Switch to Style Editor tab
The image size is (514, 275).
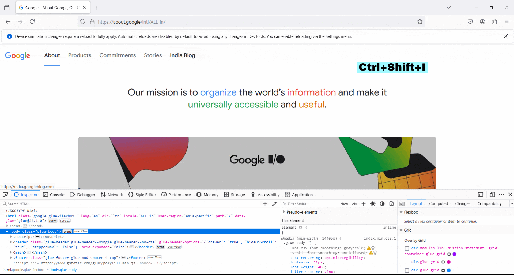142,195
